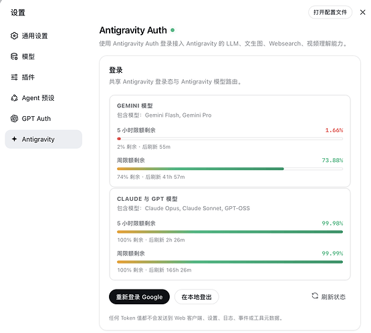Click the refresh arrows icon beside 刷新状态

[315, 296]
